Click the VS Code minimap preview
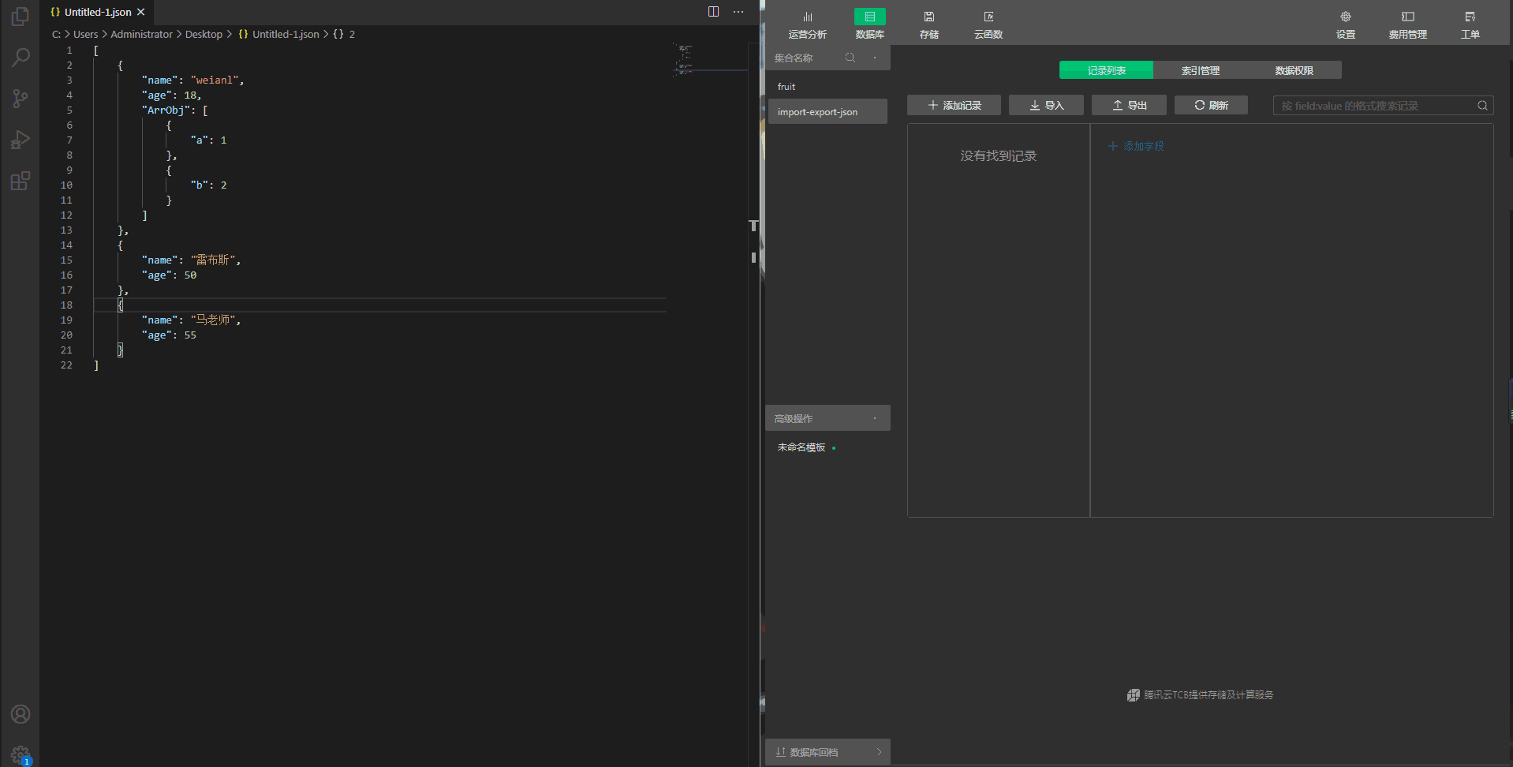This screenshot has height=767, width=1513. click(x=684, y=60)
